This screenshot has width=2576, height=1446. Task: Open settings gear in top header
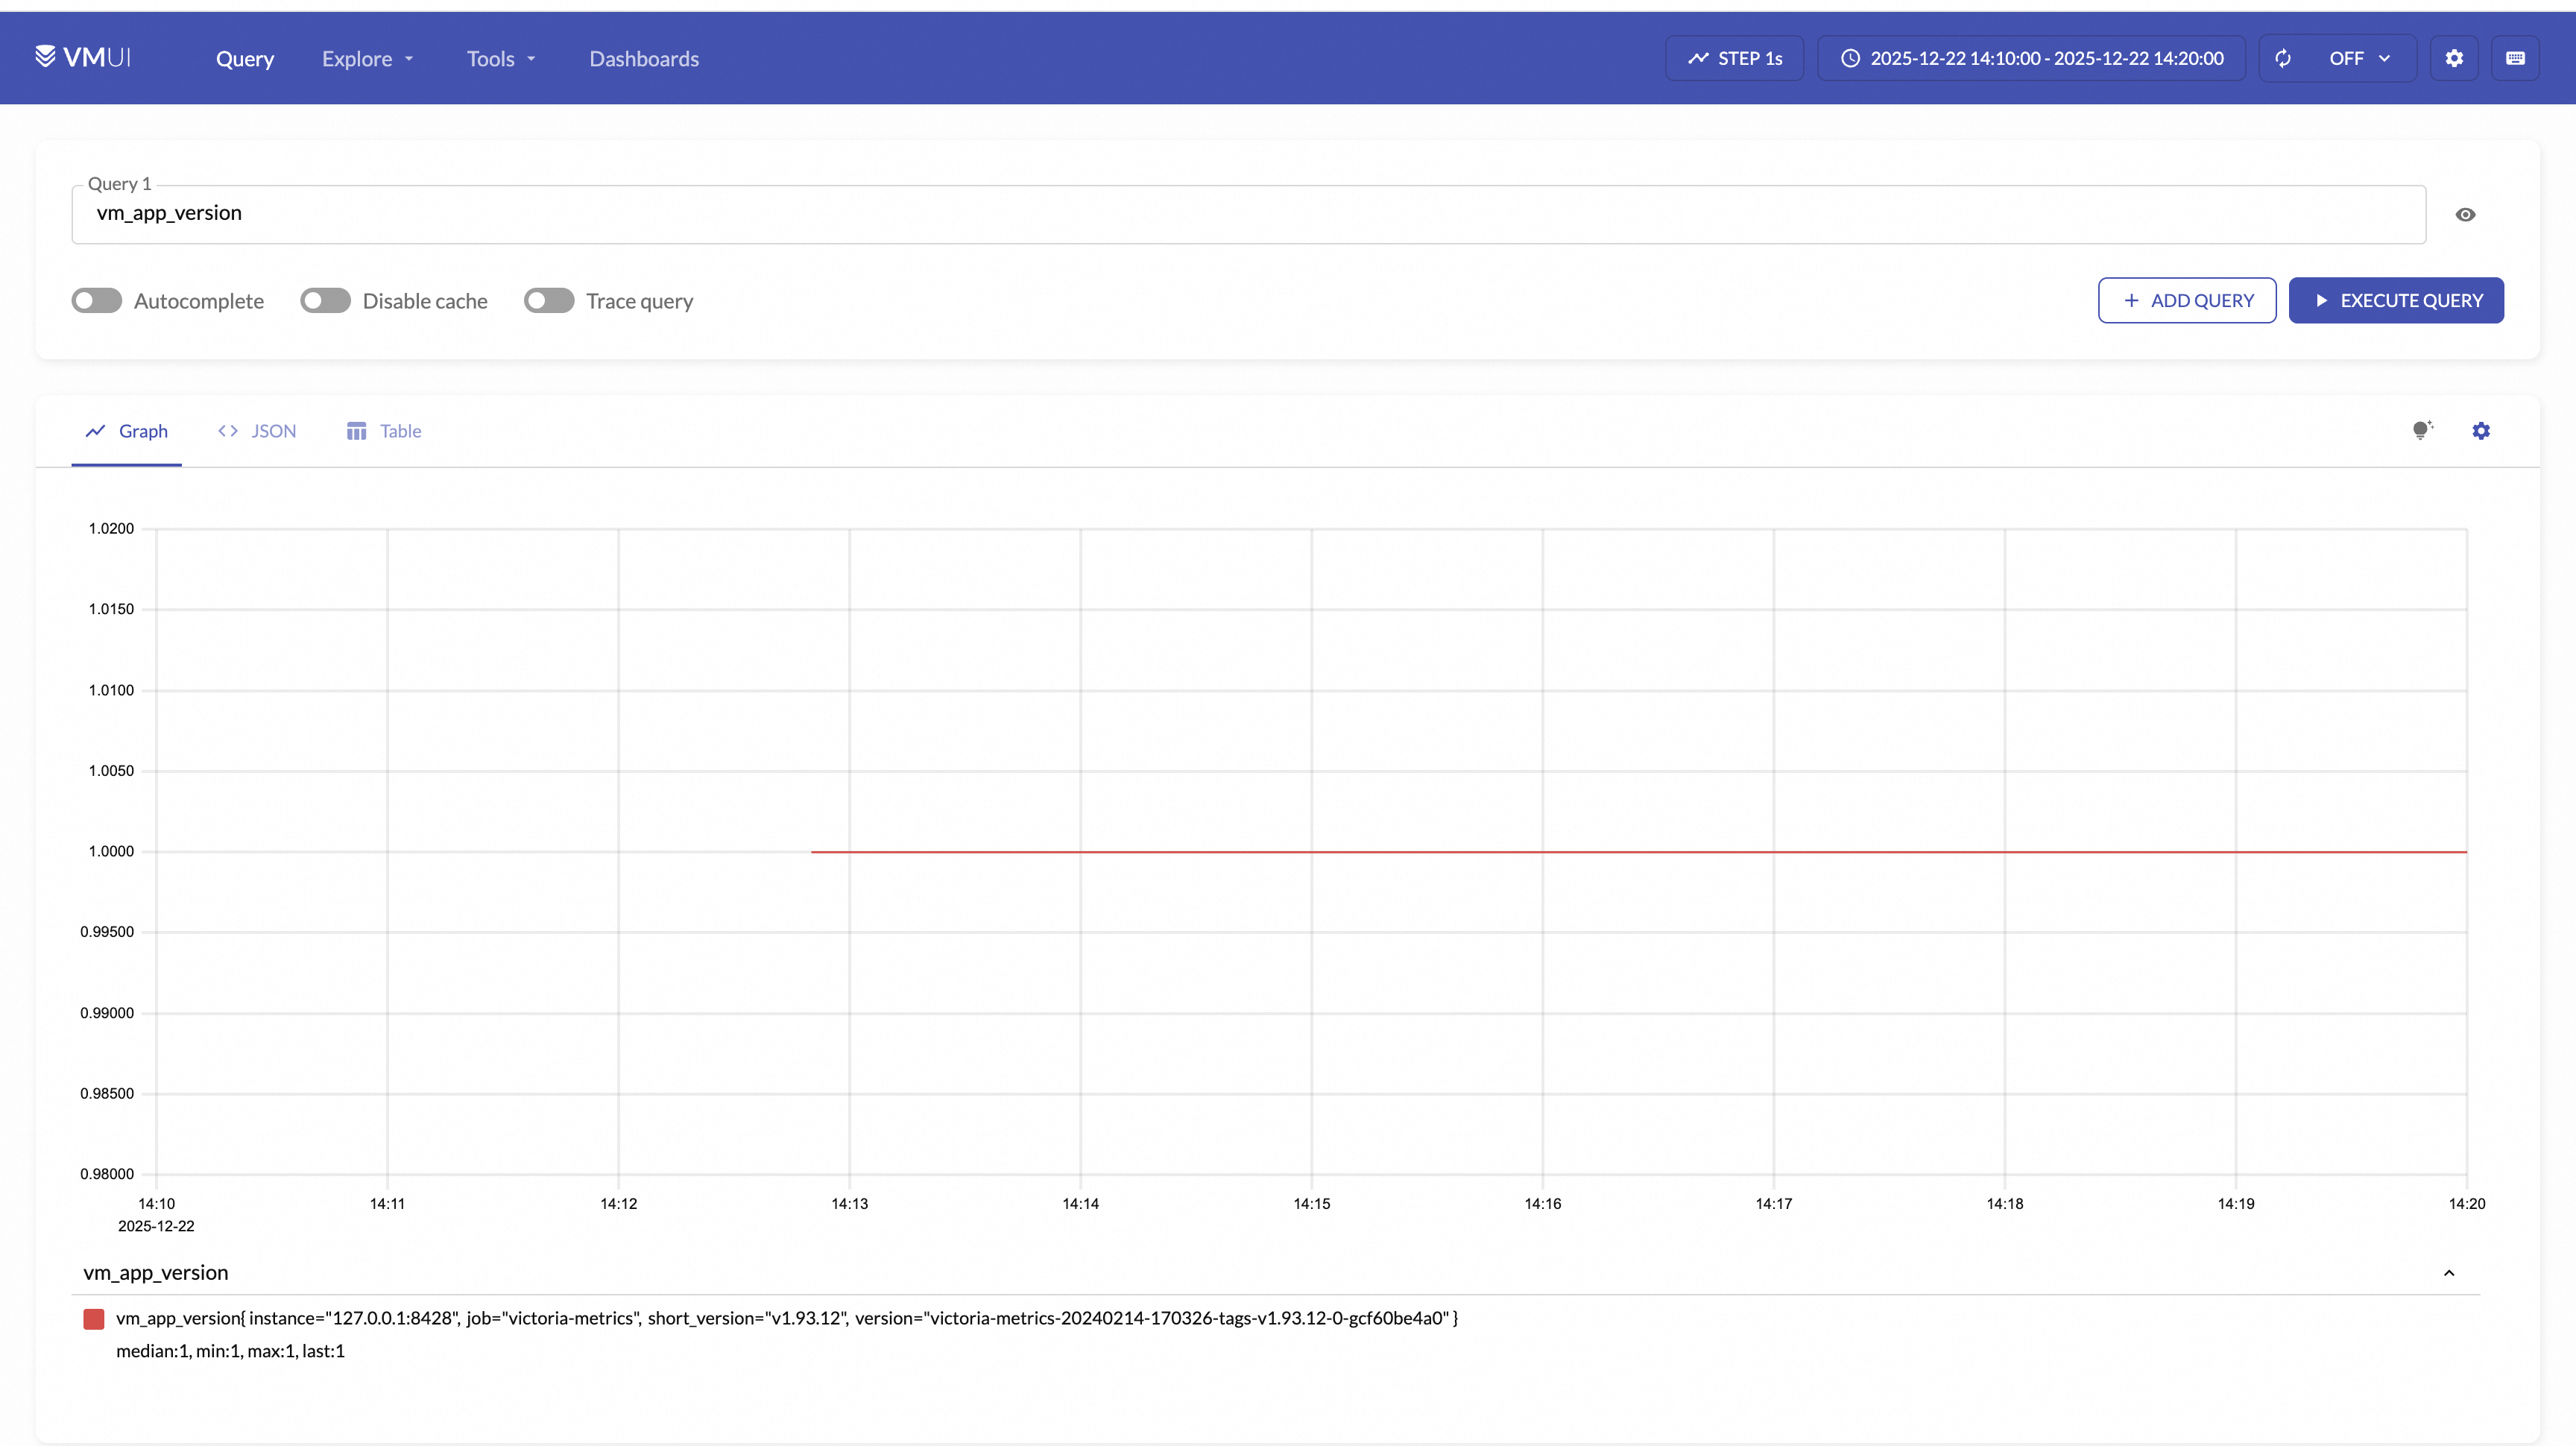[x=2453, y=58]
